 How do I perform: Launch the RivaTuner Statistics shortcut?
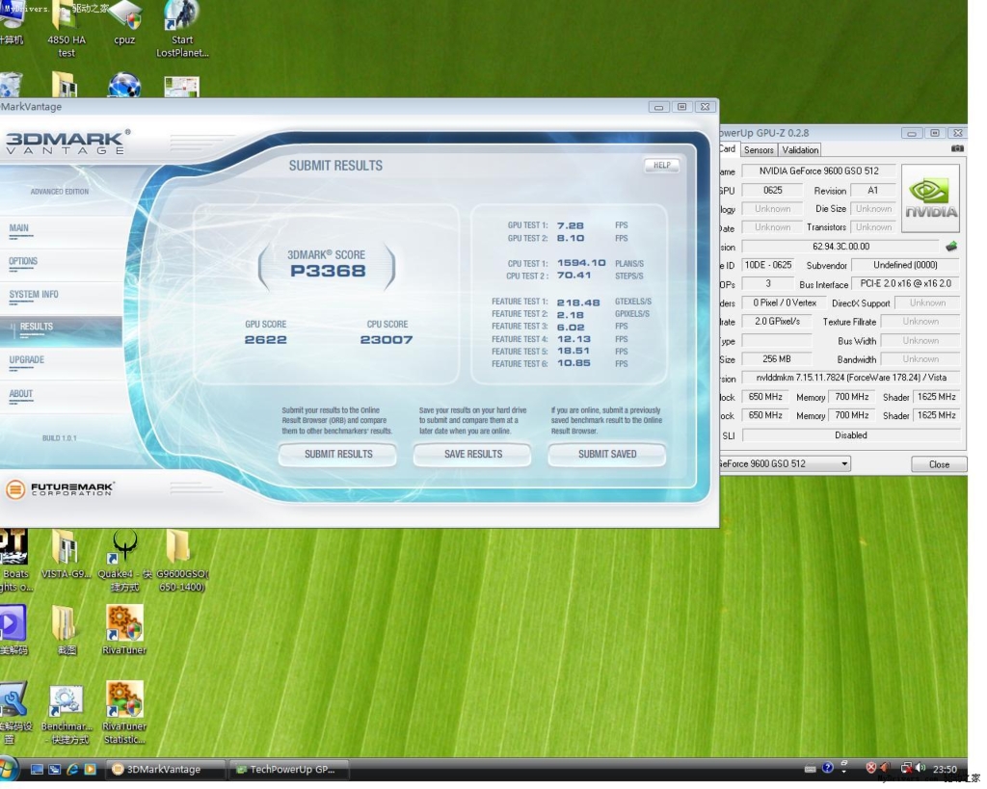124,712
